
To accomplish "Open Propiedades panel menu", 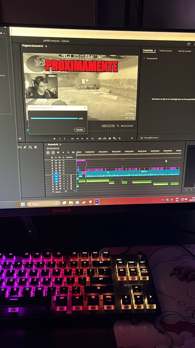I will (x=155, y=51).
